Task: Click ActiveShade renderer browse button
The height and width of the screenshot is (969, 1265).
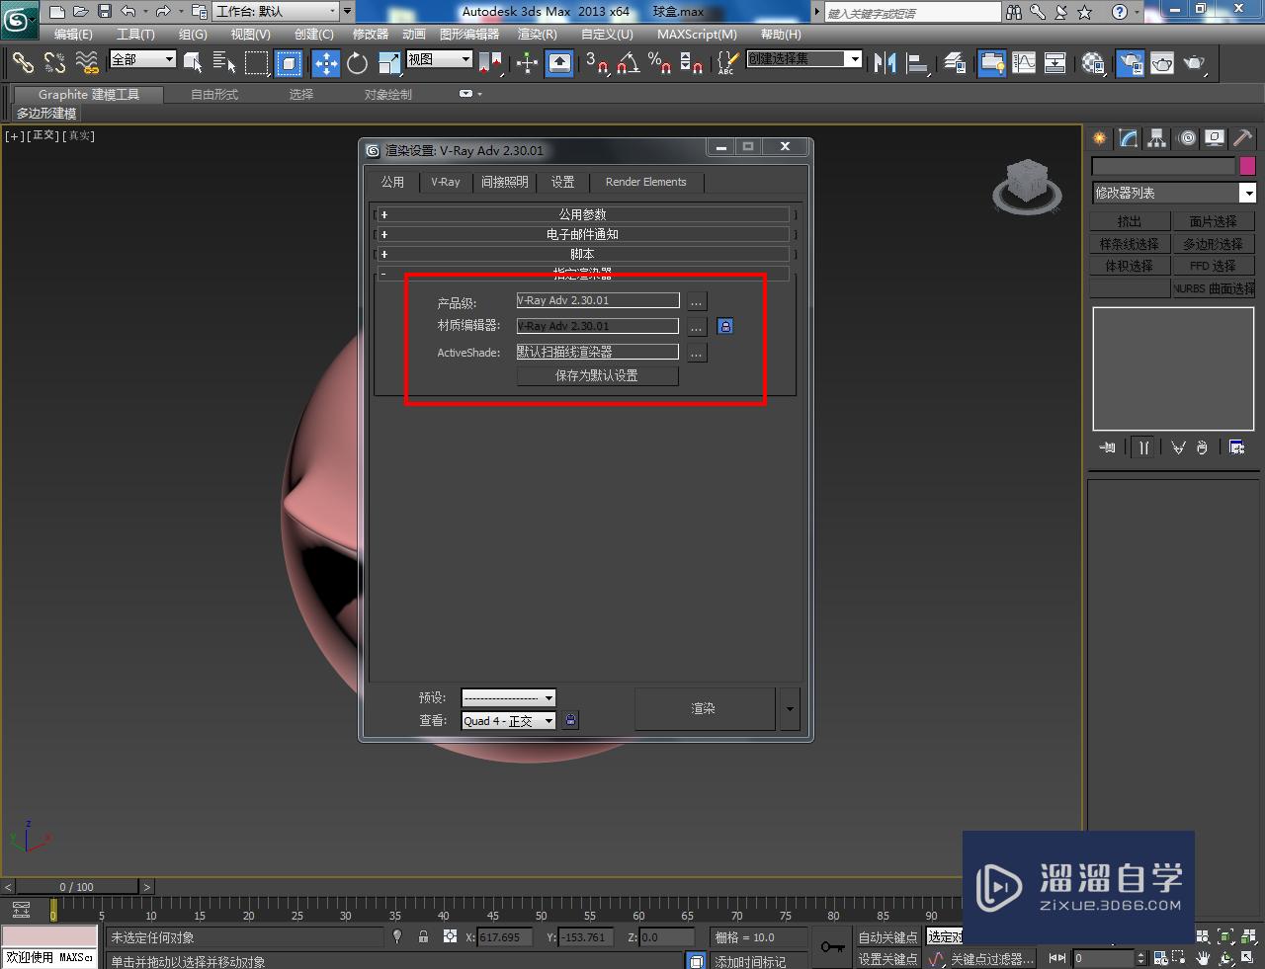Action: coord(697,353)
